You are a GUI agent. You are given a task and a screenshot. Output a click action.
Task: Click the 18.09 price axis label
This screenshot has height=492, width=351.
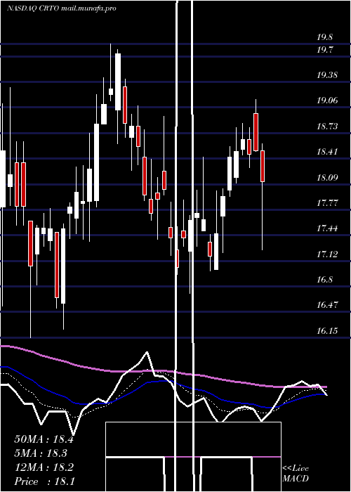(327, 178)
